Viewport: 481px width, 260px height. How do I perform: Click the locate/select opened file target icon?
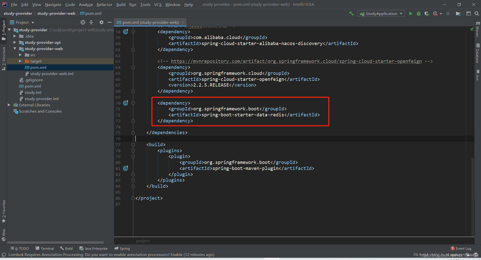pyautogui.click(x=83, y=22)
